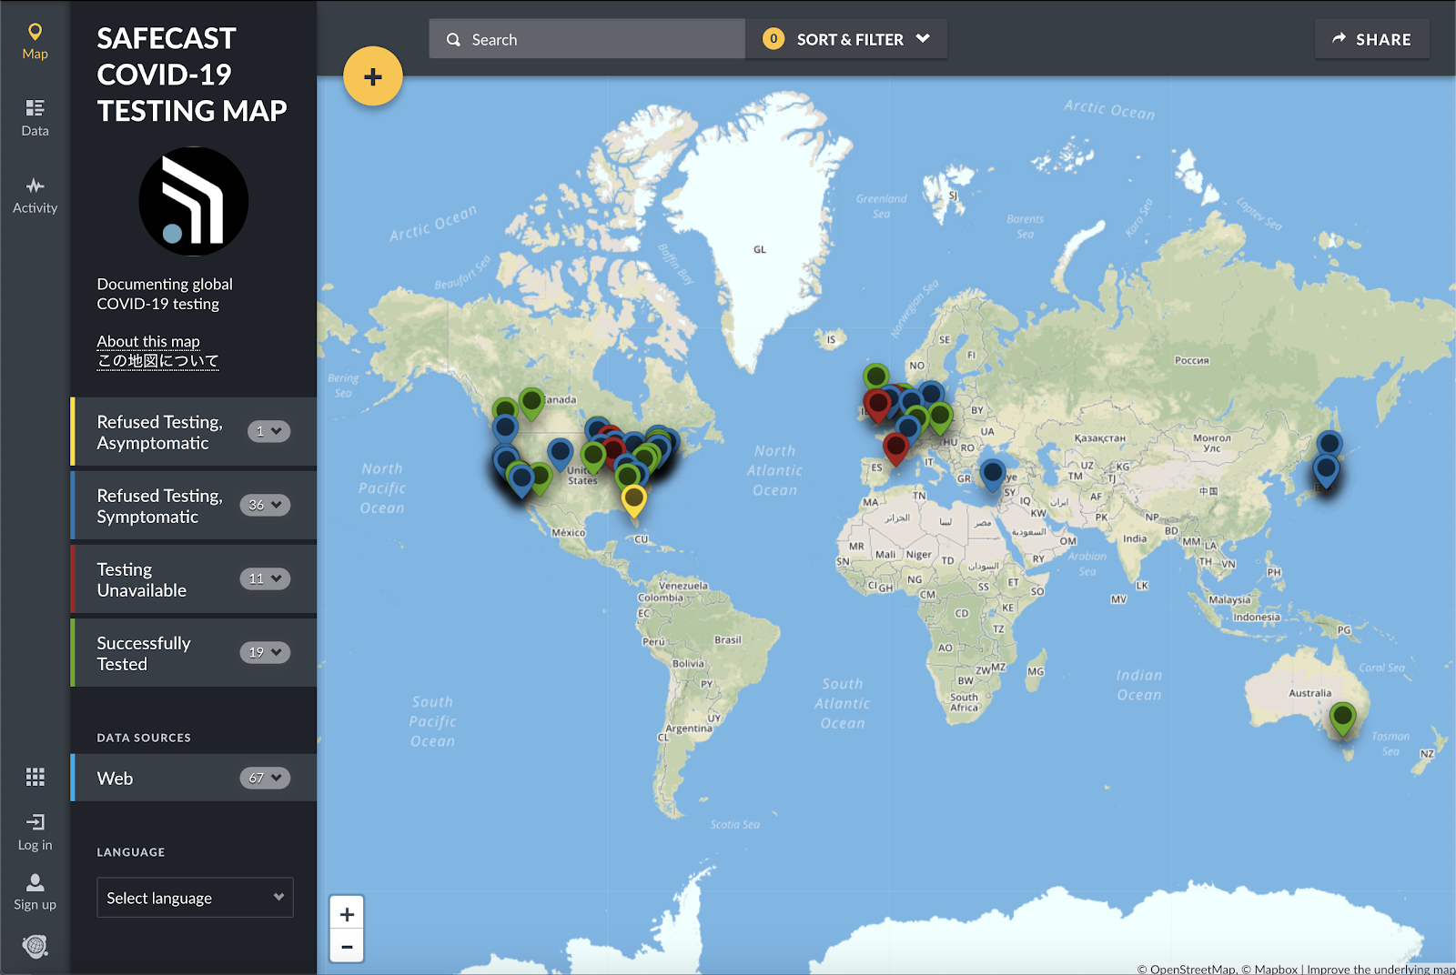The height and width of the screenshot is (975, 1456).
Task: Open the Map view in the sidebar
Action: tap(35, 42)
